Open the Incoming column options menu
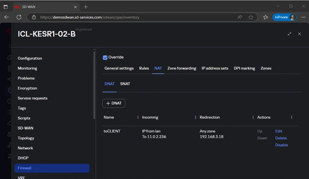The height and width of the screenshot is (179, 309). (x=195, y=117)
